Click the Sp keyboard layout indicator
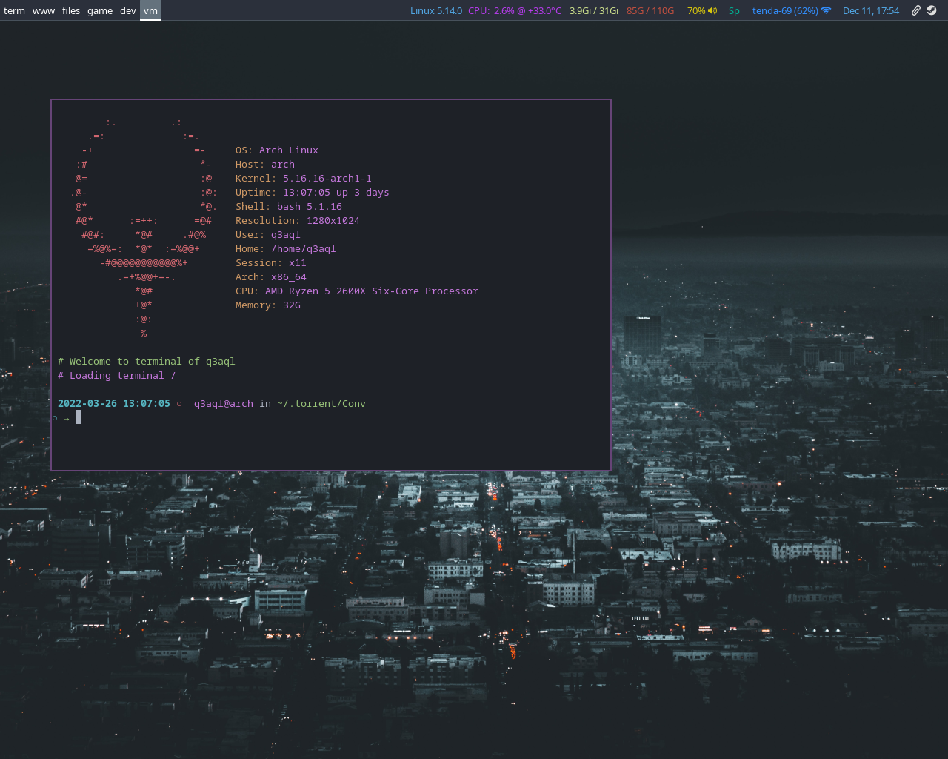 tap(734, 10)
